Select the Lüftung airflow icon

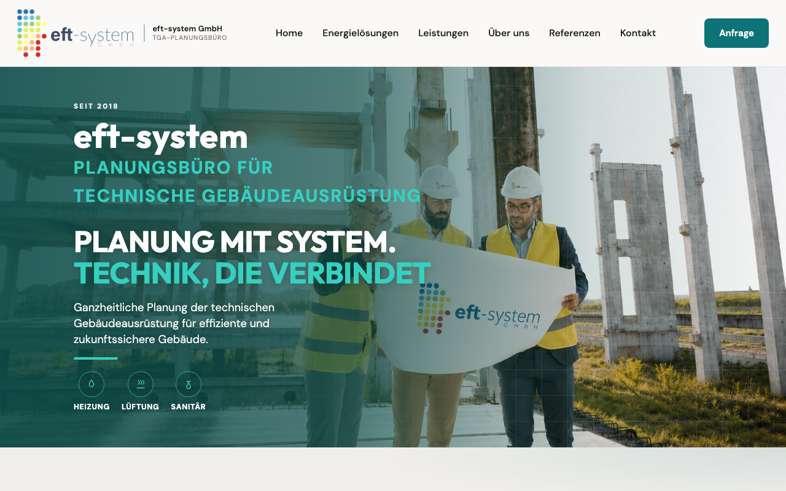pos(141,384)
